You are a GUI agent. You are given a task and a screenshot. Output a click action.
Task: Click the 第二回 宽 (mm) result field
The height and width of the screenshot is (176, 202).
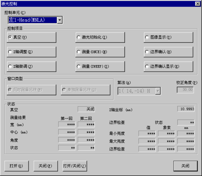point(86,125)
